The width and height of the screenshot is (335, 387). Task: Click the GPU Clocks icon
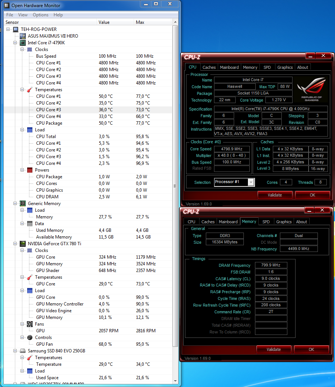pos(30,250)
